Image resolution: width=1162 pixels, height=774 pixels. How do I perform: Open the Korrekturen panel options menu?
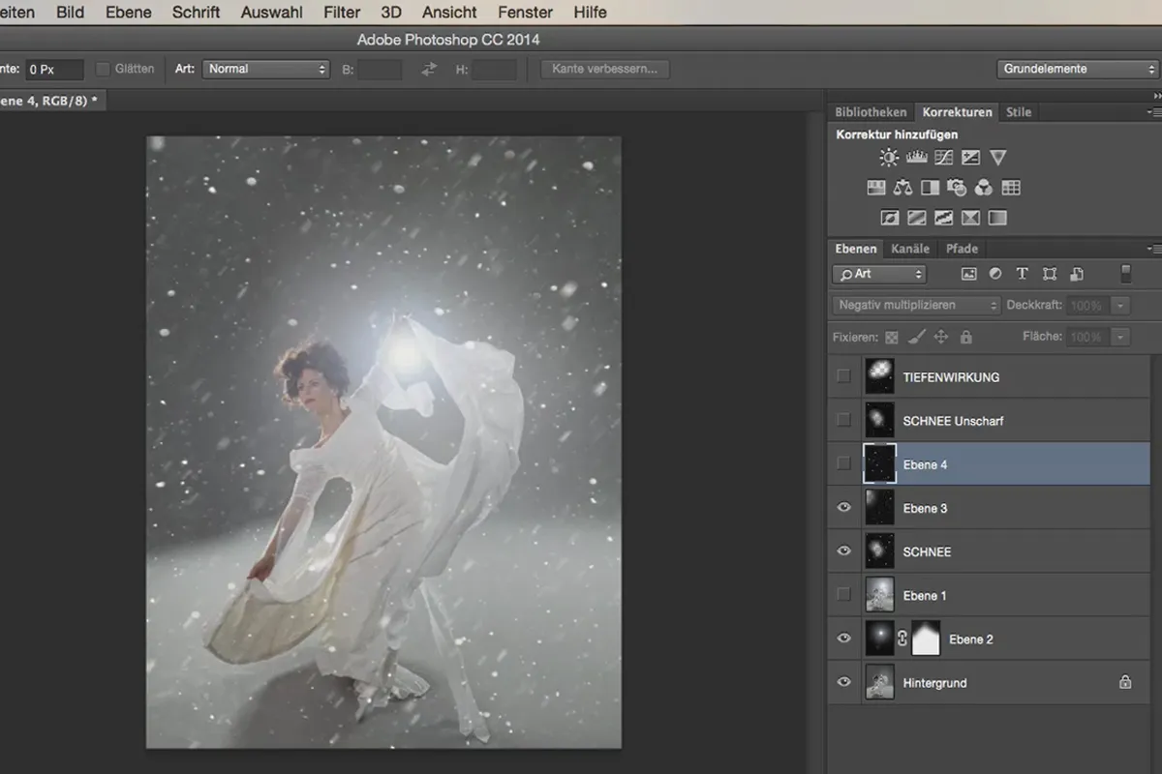pyautogui.click(x=1154, y=112)
